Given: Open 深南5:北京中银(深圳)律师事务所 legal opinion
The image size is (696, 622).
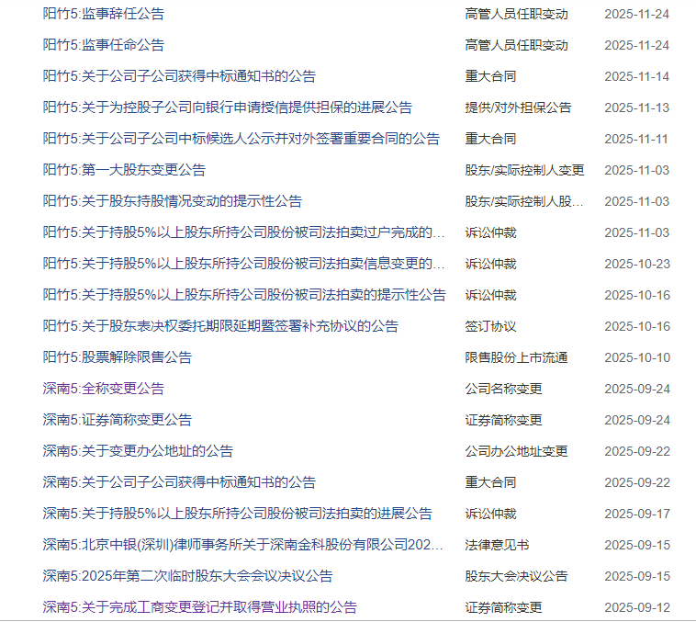Looking at the screenshot, I should pyautogui.click(x=243, y=545).
